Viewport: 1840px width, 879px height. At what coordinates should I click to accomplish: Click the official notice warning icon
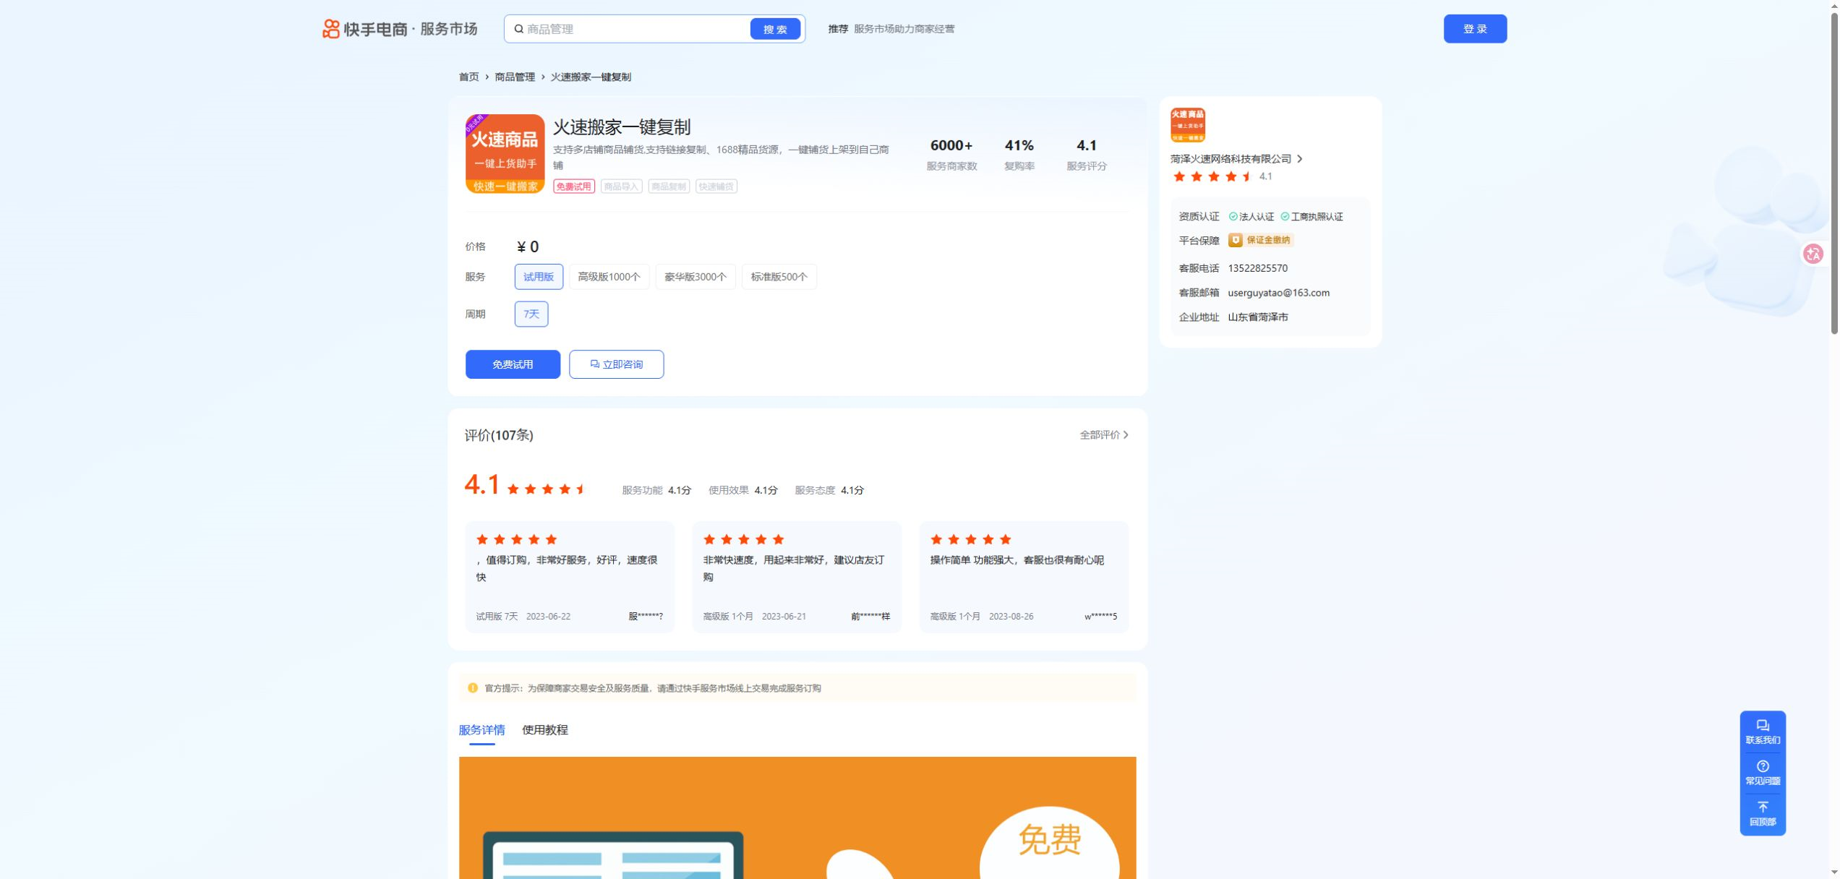coord(472,688)
